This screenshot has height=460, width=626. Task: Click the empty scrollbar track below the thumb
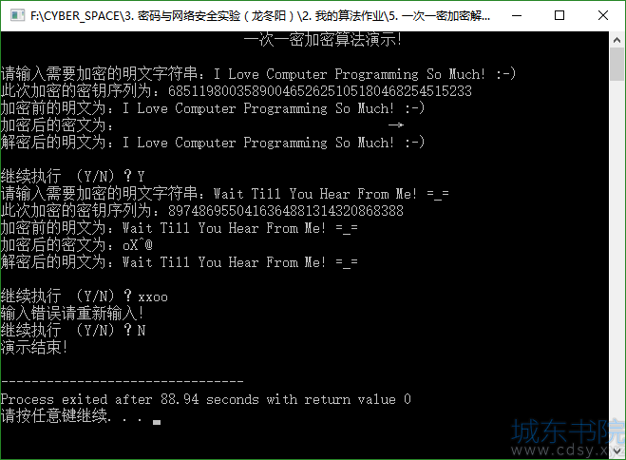[617, 261]
